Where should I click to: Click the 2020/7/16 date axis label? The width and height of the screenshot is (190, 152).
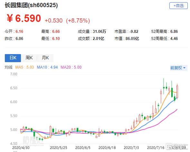[x=156, y=147]
